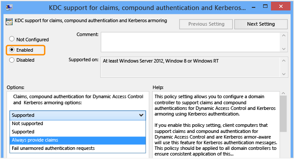Open the window system menu icon

(x=9, y=7)
